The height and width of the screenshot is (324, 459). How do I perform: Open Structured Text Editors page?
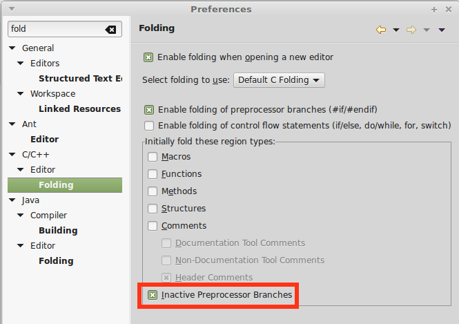pos(80,78)
